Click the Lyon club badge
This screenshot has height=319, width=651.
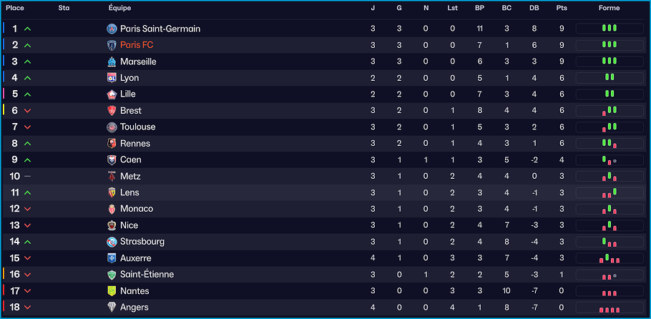[112, 78]
